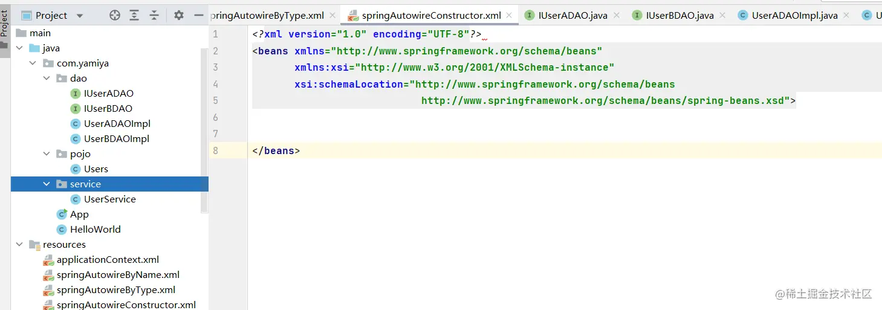Close the UserADAOImpl.java tab
The width and height of the screenshot is (882, 310).
click(x=846, y=16)
